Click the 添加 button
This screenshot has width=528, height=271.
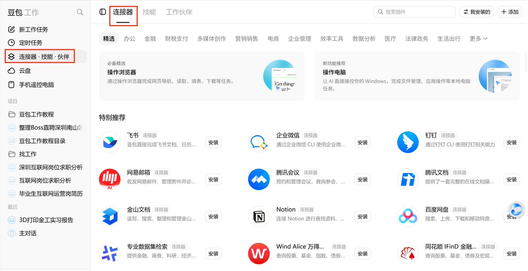click(510, 12)
